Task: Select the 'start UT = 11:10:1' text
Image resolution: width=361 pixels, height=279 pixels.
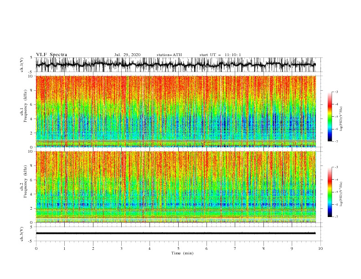Action: (x=220, y=55)
